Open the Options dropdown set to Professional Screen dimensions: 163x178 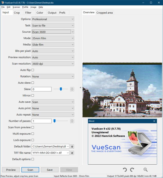(x=53, y=19)
